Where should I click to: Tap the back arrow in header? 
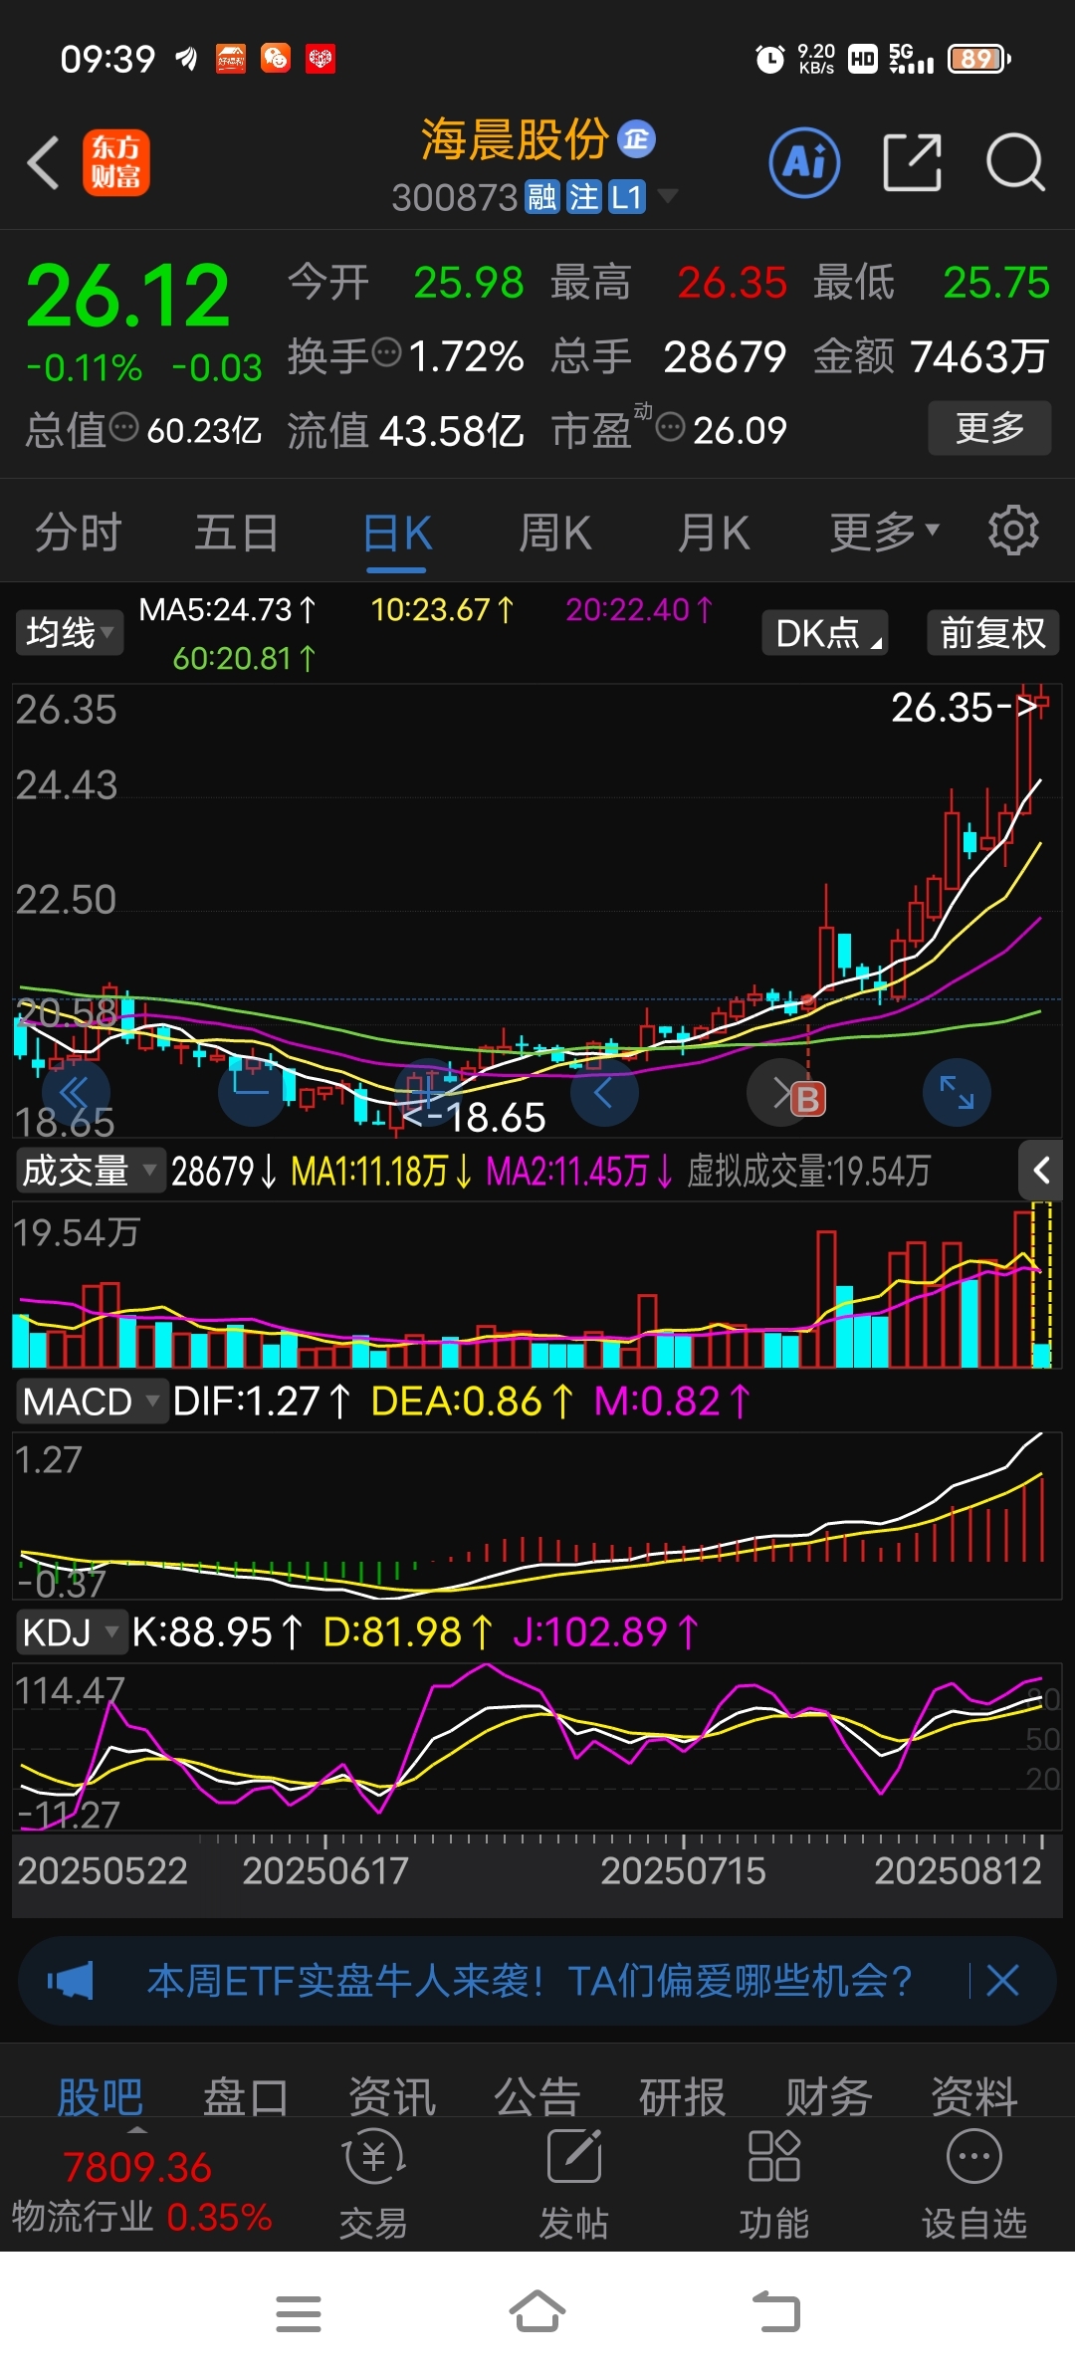point(44,162)
